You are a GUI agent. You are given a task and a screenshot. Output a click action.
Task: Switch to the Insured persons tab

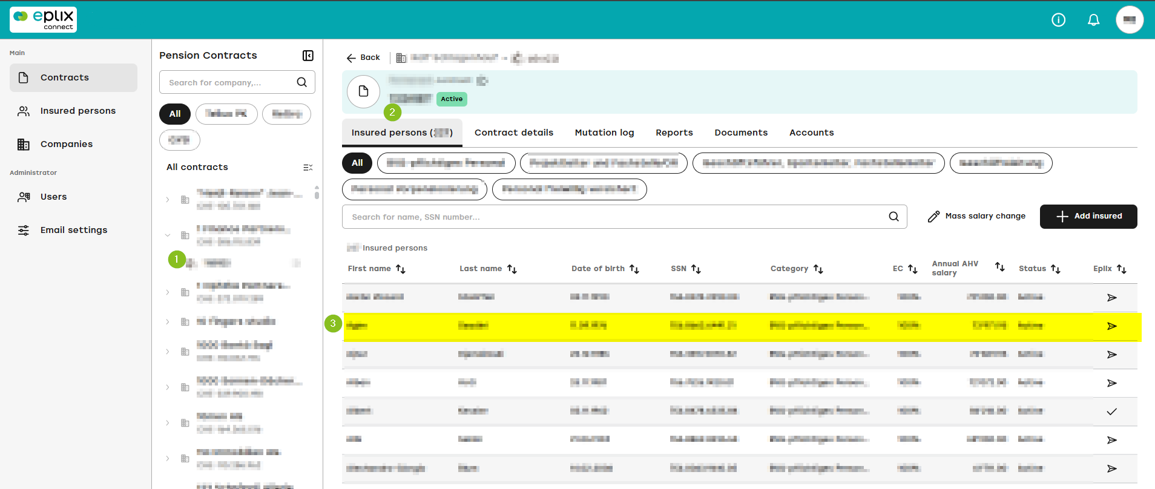coord(402,133)
